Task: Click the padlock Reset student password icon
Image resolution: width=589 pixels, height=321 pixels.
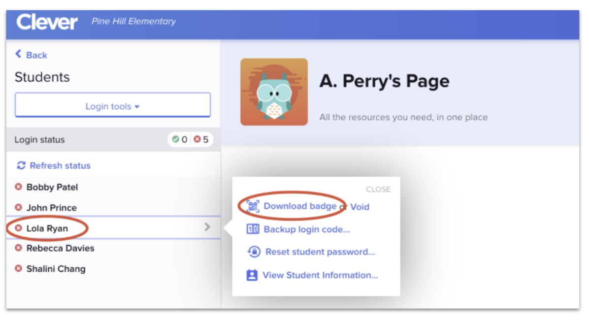Action: pyautogui.click(x=253, y=252)
